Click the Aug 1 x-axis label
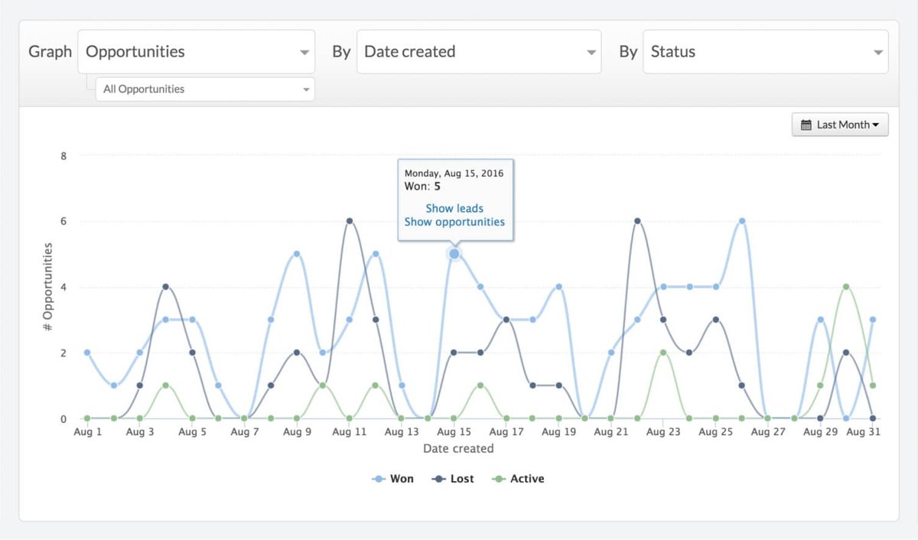 [87, 432]
